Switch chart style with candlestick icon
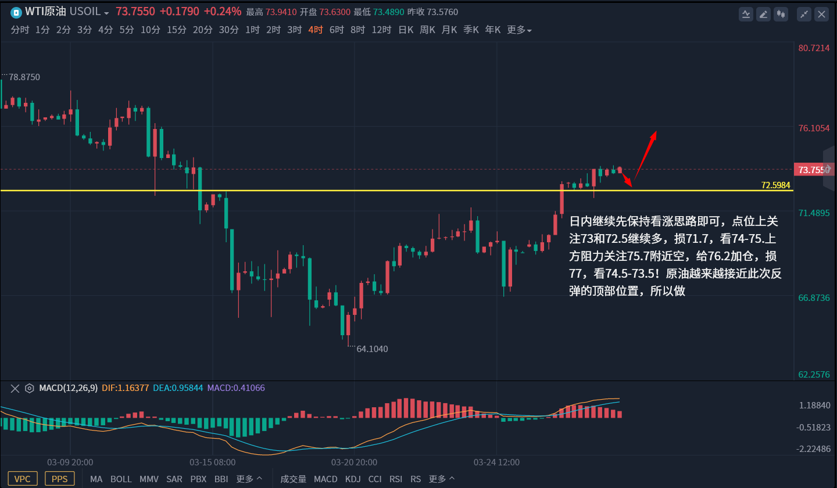 pyautogui.click(x=781, y=15)
